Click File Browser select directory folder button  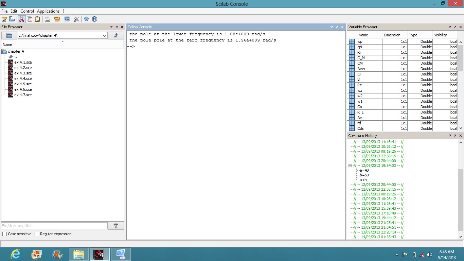coord(9,35)
